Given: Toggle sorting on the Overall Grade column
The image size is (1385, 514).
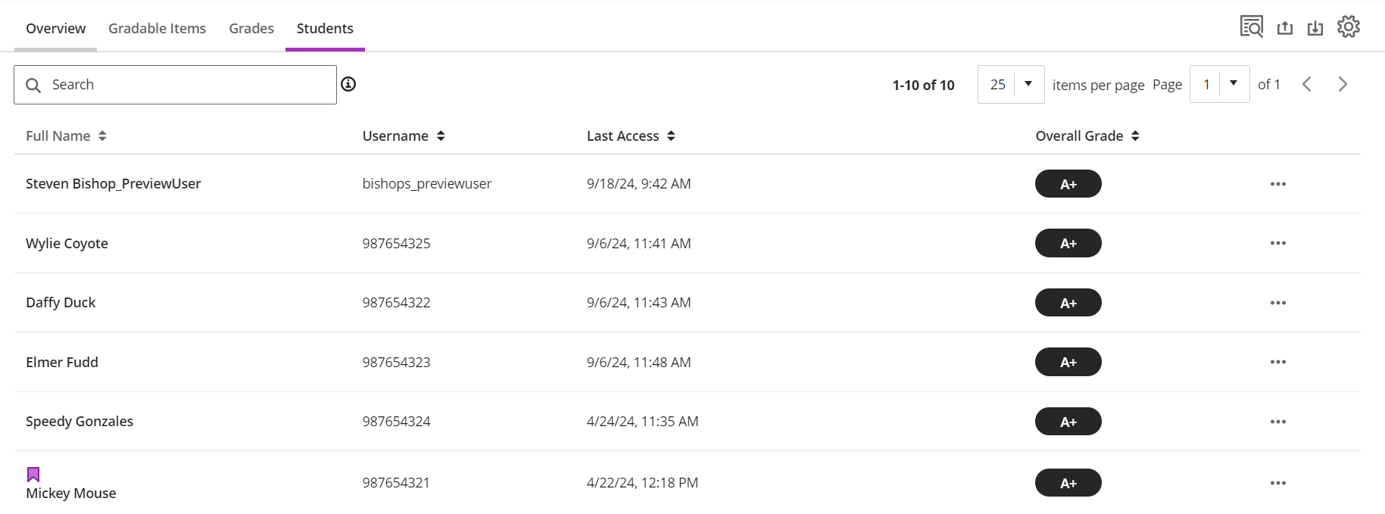Looking at the screenshot, I should (1135, 136).
